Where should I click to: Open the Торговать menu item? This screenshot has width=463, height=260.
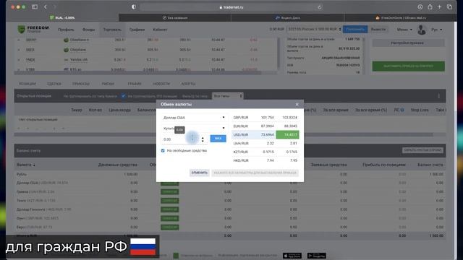[x=112, y=30]
